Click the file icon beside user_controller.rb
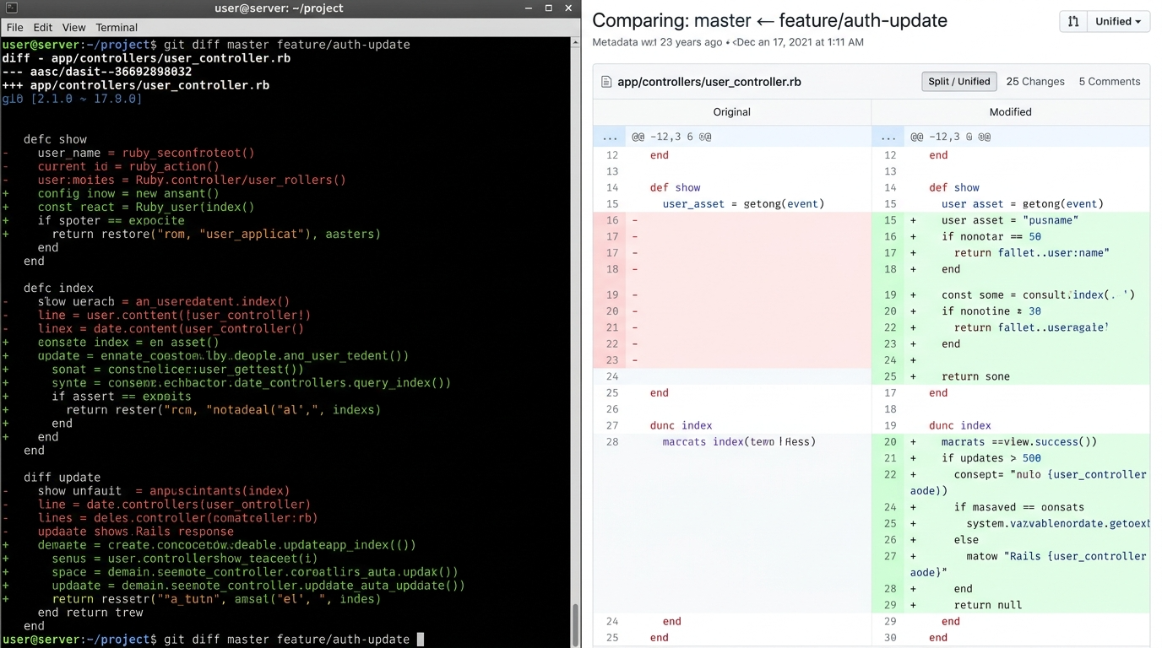1162x648 pixels. [605, 82]
